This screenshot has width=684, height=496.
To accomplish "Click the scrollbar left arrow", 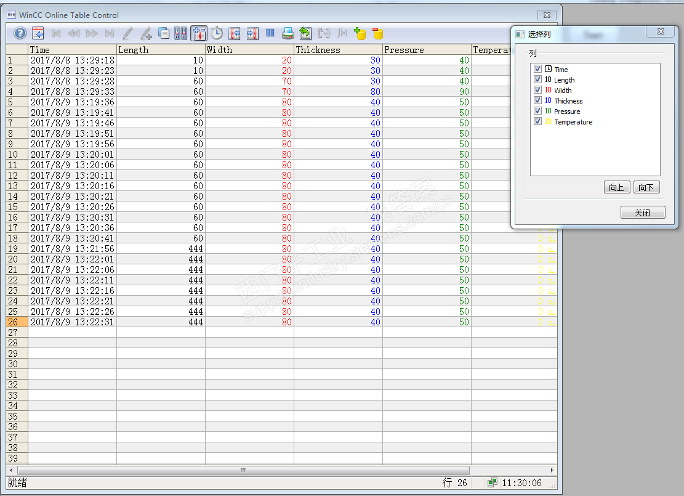I will (x=11, y=470).
